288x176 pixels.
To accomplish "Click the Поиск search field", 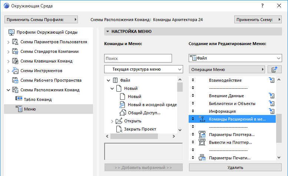I will 138,58.
